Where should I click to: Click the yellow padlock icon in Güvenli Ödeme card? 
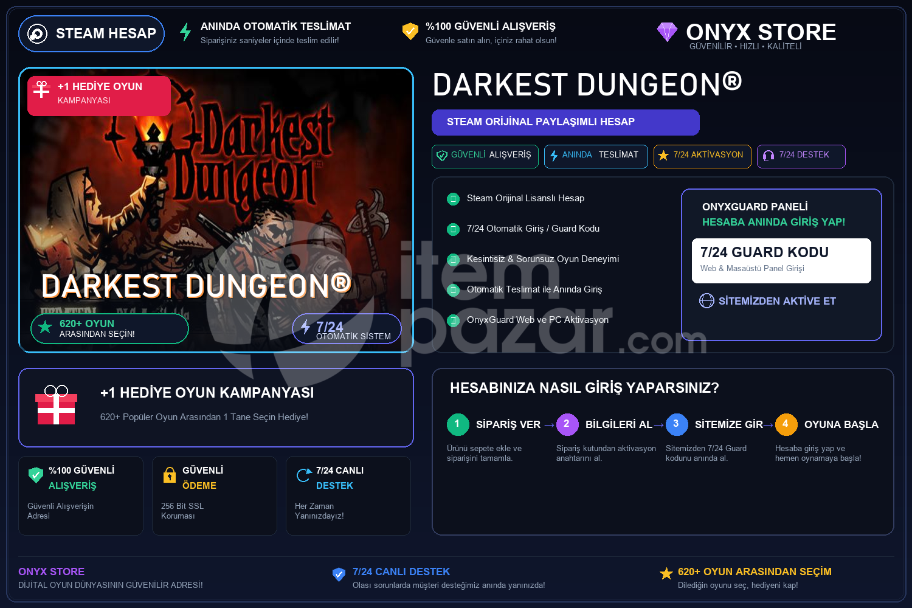point(170,475)
